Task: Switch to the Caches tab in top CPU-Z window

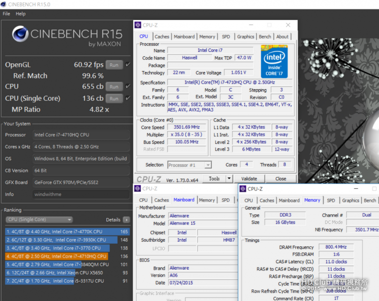Action: [162, 36]
